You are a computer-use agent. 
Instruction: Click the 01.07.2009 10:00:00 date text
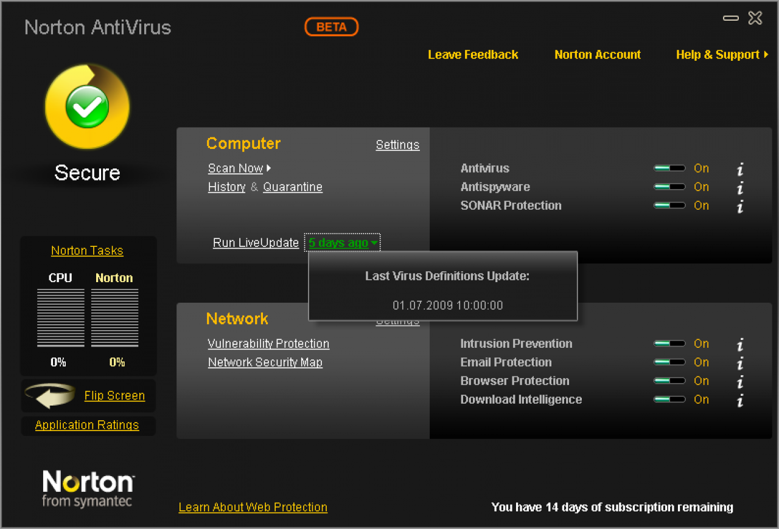448,305
